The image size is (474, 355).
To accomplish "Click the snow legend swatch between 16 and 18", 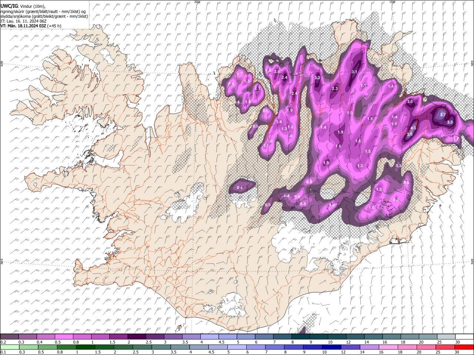I will [x=391, y=337].
